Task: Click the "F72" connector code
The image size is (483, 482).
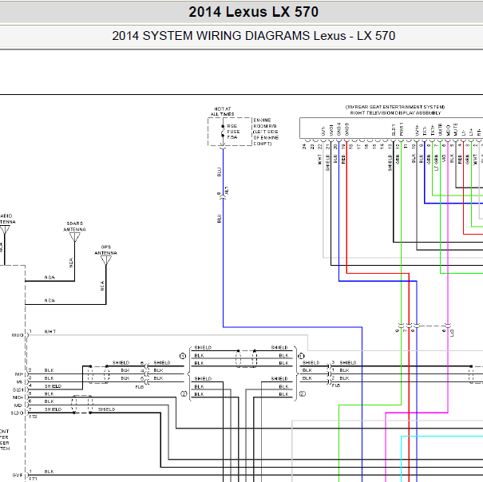Action: (x=33, y=417)
